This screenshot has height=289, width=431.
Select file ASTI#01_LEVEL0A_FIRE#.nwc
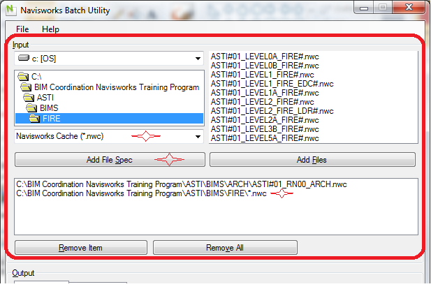click(x=265, y=57)
